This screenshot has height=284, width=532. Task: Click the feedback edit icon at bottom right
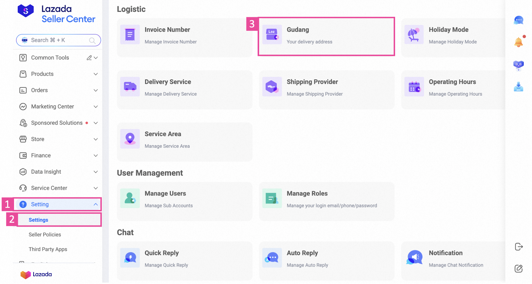[x=519, y=268]
